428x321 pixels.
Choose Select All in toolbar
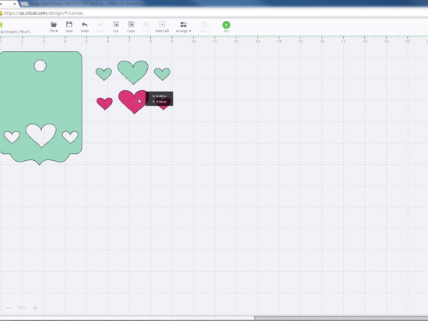[162, 27]
